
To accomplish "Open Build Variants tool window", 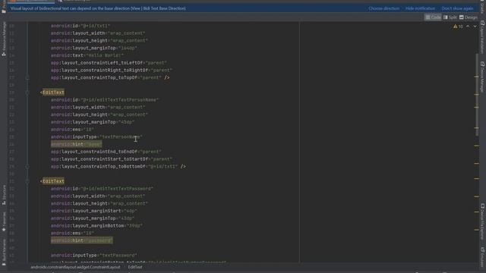I will [x=4, y=252].
